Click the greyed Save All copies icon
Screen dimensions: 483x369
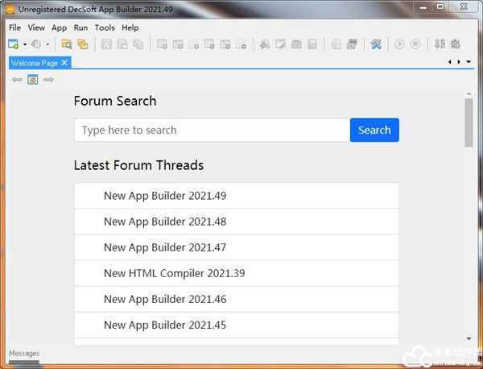point(138,44)
